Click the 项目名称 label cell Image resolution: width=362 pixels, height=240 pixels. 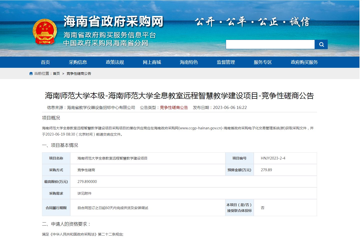56,158
